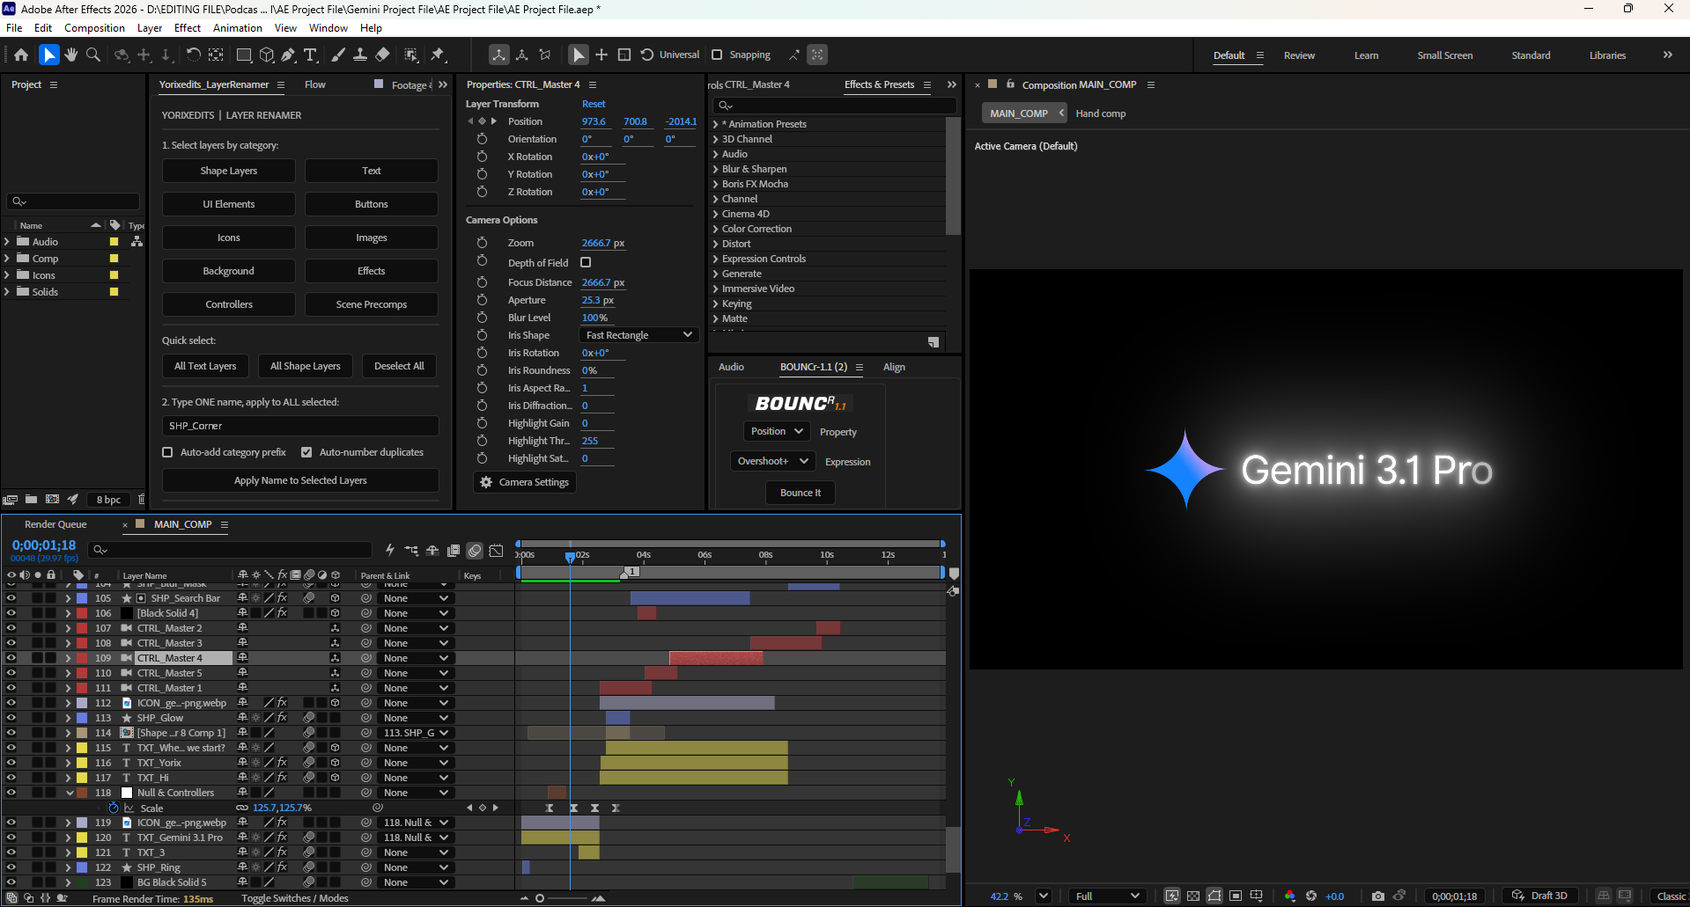Click the Shy layers icon in timeline

(x=432, y=551)
